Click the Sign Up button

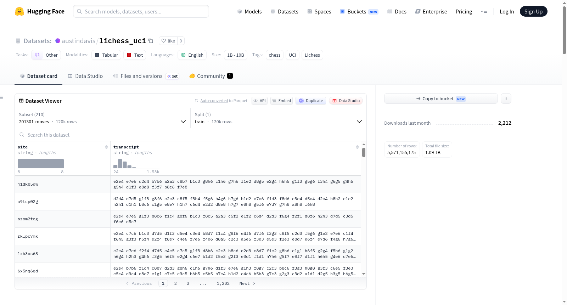point(533,11)
